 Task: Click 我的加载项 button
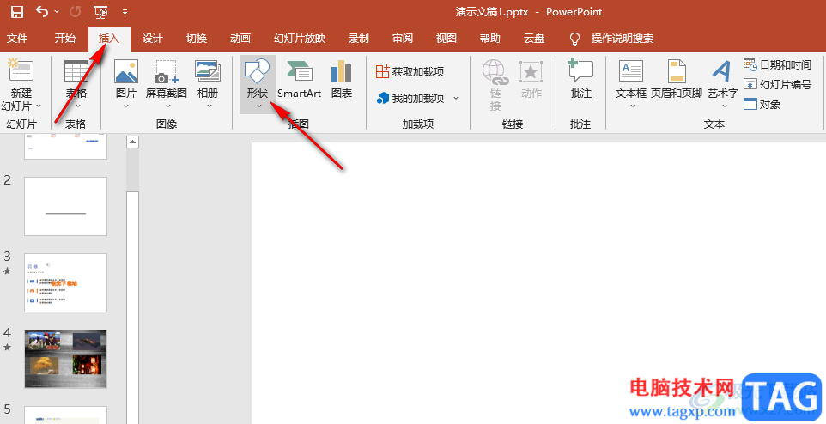pos(410,98)
